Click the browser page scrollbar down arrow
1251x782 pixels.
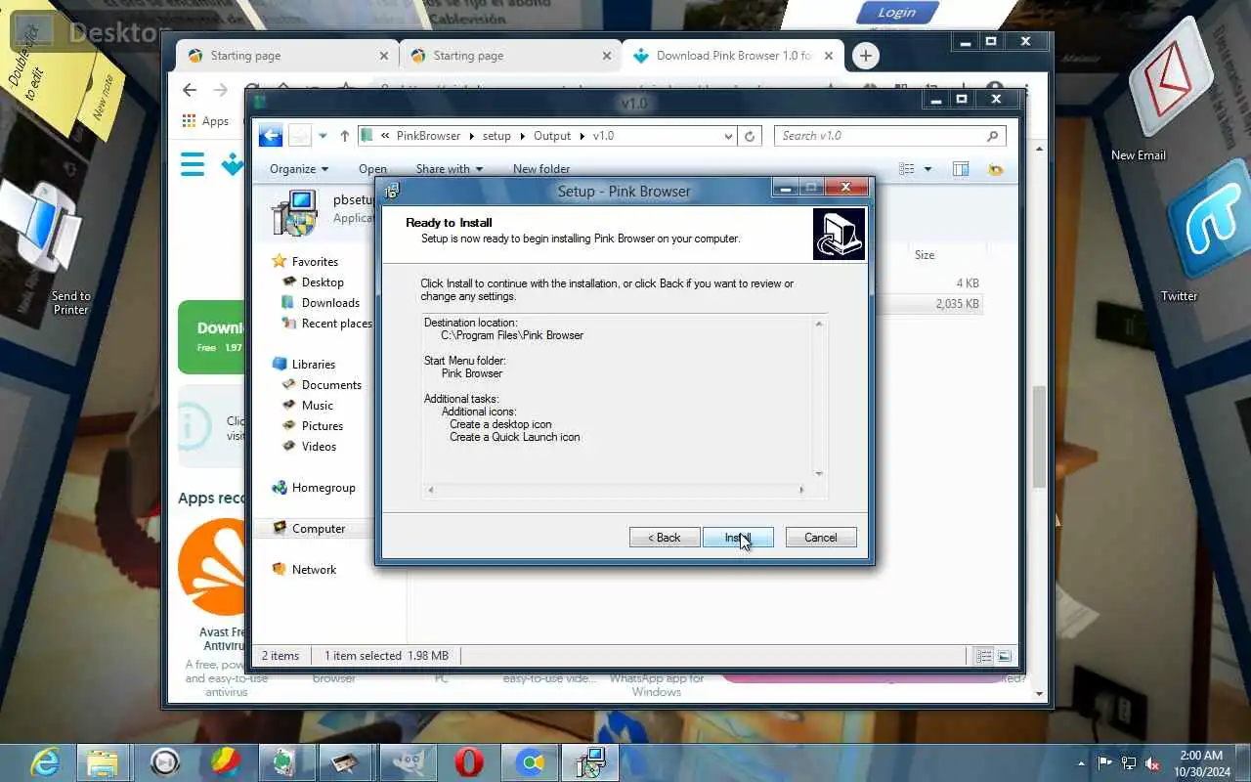tap(1040, 693)
